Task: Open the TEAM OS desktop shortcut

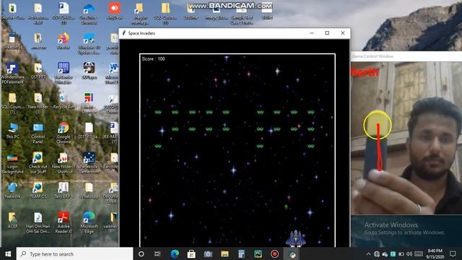Action: (38, 191)
